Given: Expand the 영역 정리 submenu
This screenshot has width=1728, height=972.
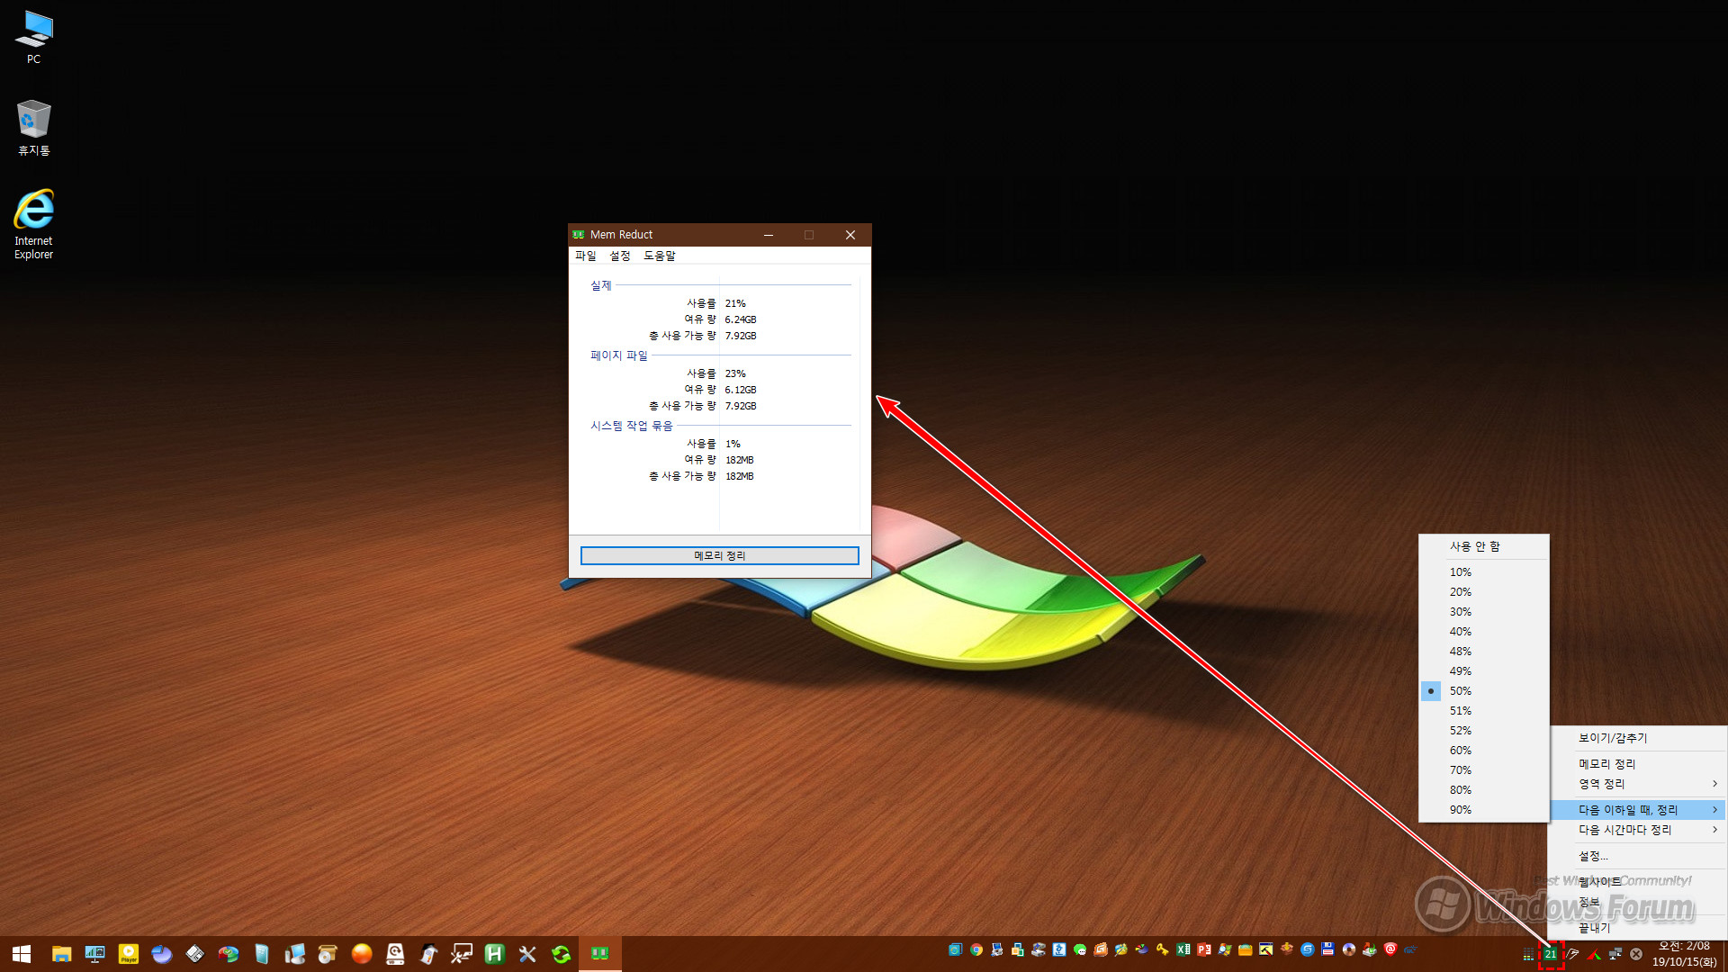Looking at the screenshot, I should point(1638,784).
